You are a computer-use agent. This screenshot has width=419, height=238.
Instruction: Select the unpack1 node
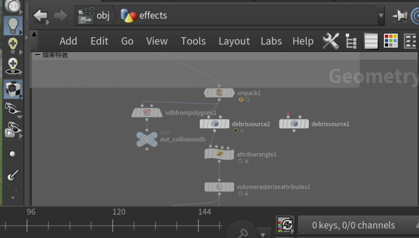tap(219, 93)
